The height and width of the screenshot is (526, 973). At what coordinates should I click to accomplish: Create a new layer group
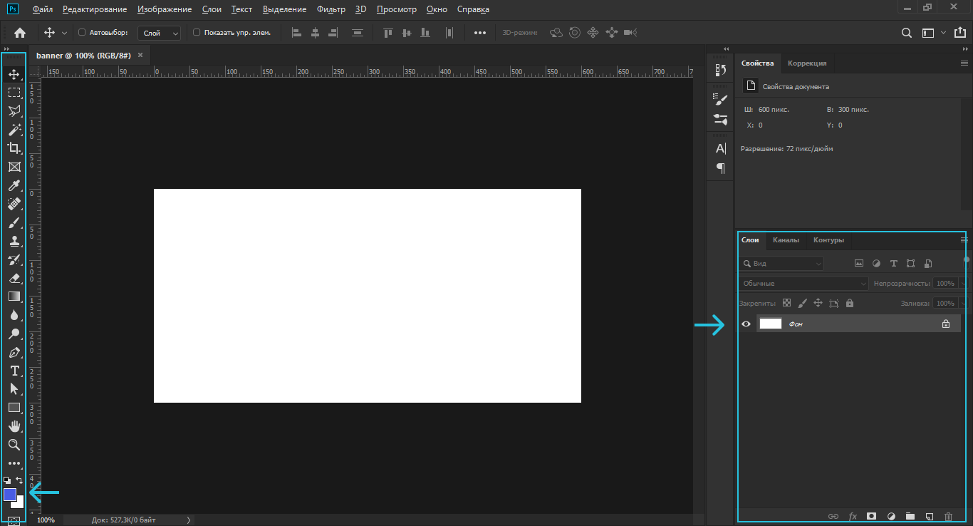pos(910,516)
